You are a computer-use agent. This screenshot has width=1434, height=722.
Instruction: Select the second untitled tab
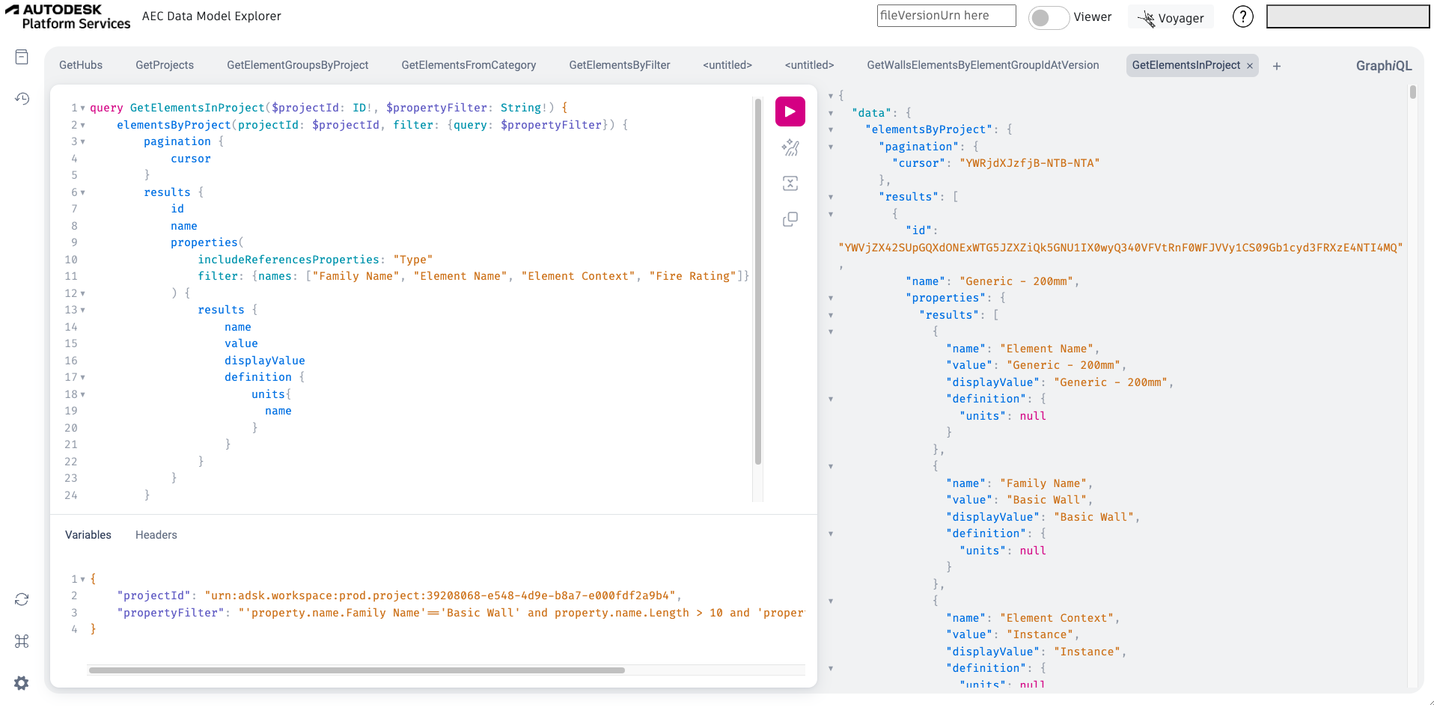pos(809,65)
